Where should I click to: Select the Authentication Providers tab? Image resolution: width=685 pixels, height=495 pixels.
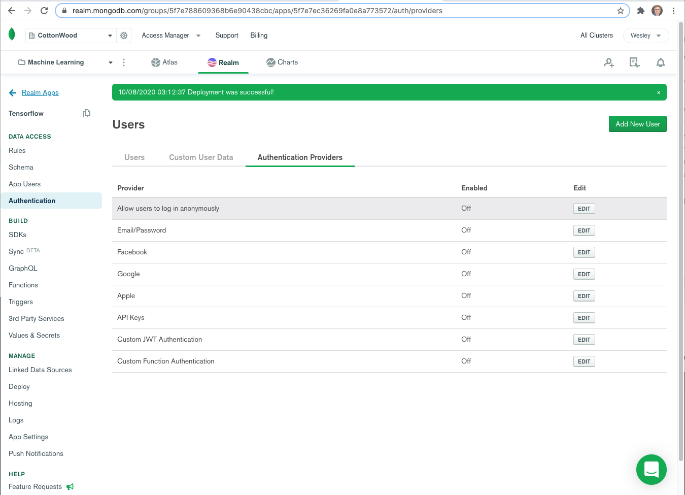(x=300, y=157)
